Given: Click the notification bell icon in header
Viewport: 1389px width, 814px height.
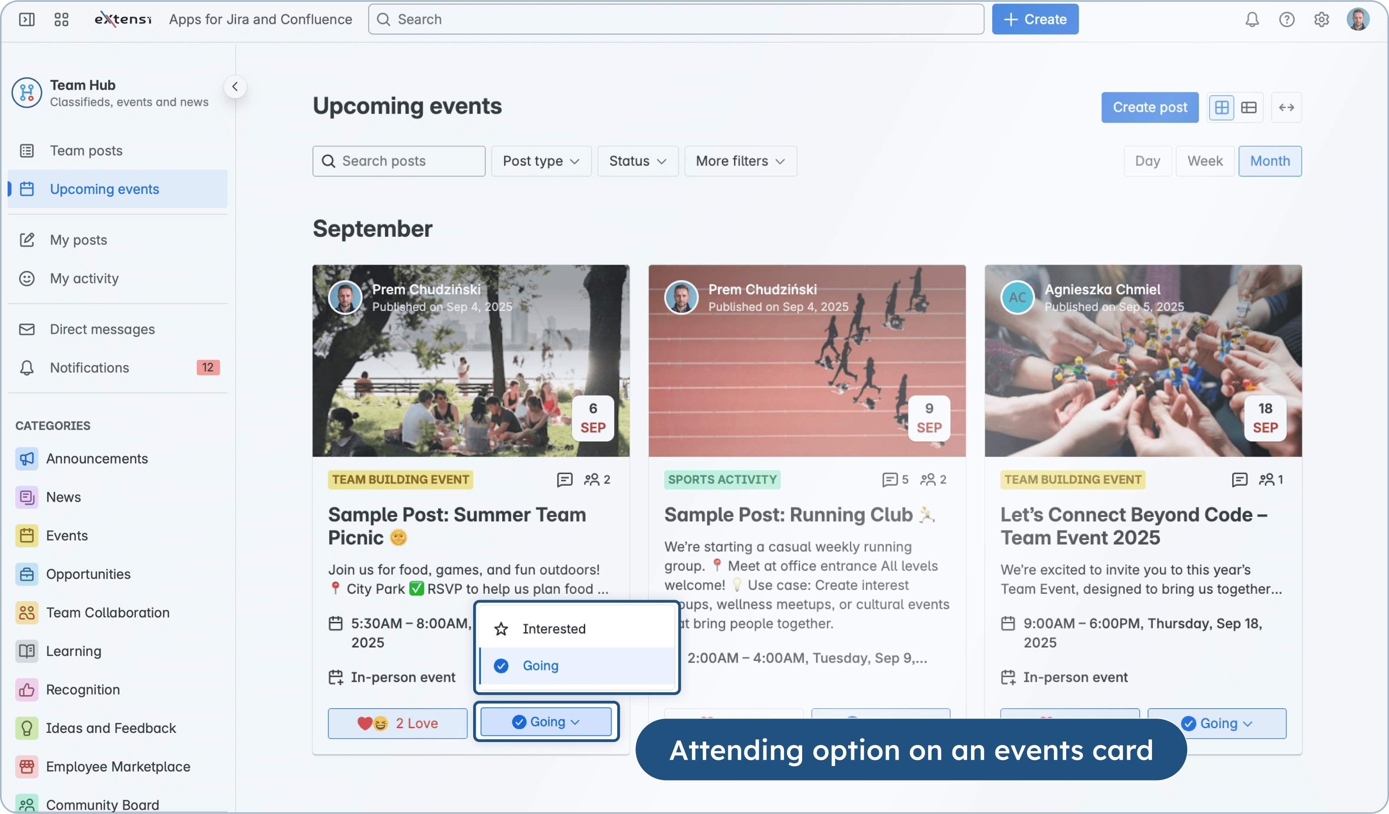Looking at the screenshot, I should pyautogui.click(x=1252, y=20).
